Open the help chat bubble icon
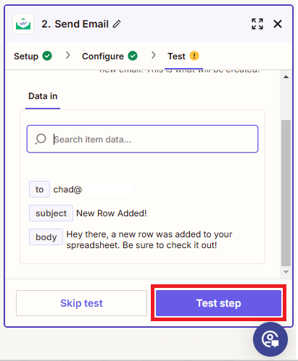The width and height of the screenshot is (298, 361). click(x=270, y=339)
